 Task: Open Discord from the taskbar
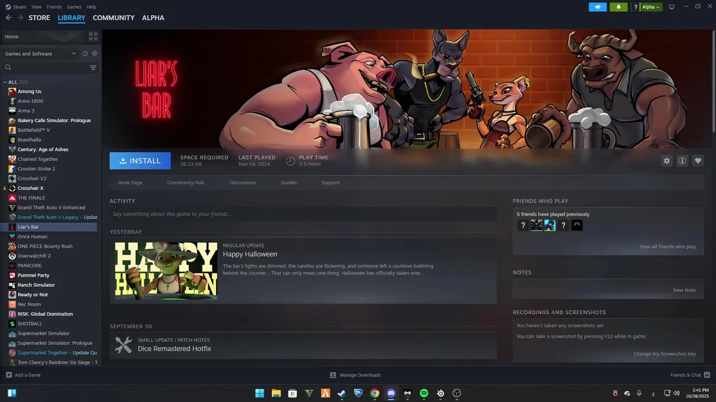click(391, 393)
